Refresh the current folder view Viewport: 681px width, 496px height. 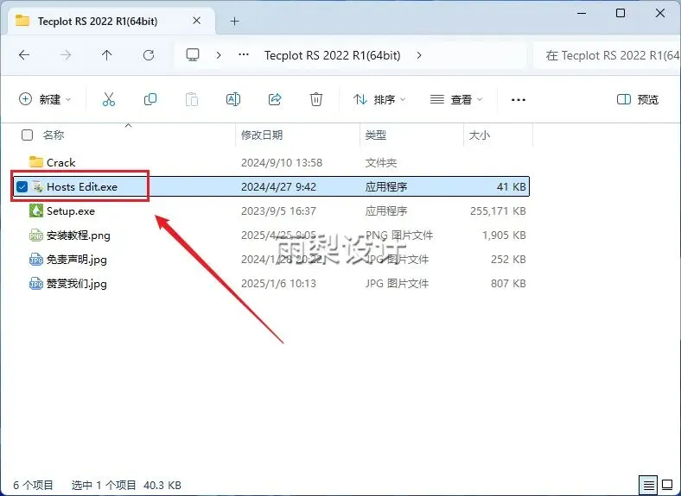tap(149, 55)
